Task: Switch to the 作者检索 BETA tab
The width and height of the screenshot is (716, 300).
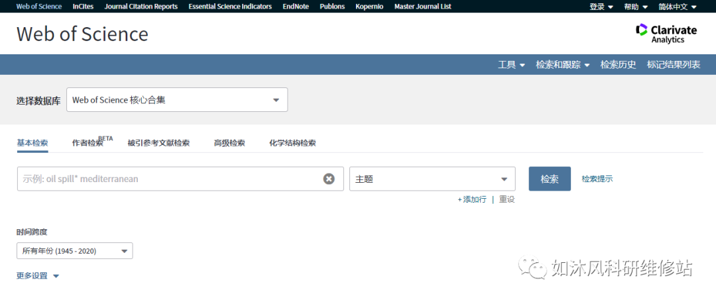Action: click(92, 141)
